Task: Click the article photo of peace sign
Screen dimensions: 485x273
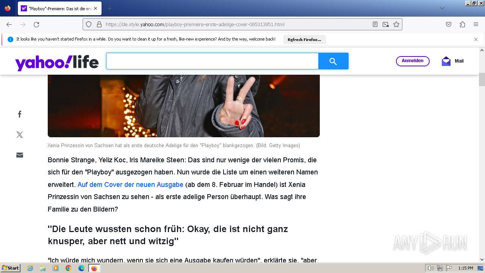Action: pyautogui.click(x=184, y=106)
